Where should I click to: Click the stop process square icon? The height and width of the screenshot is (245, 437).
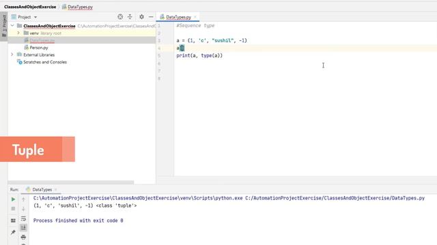13,208
